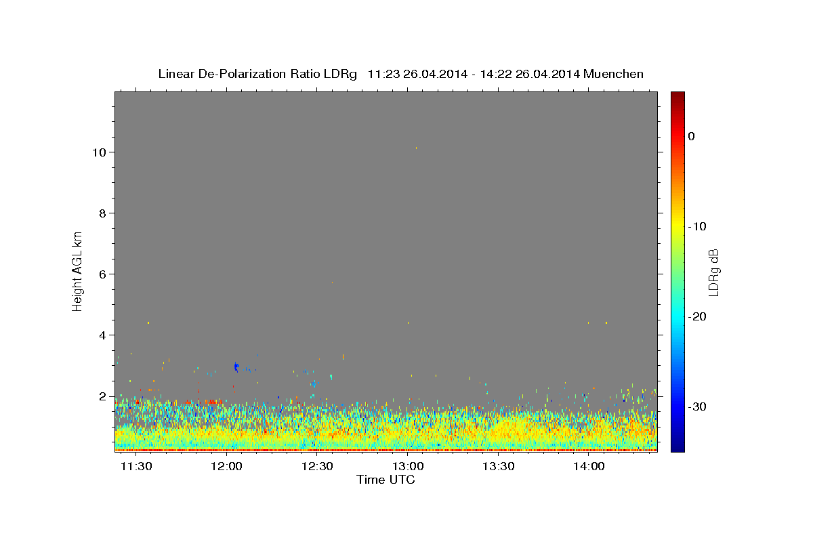The height and width of the screenshot is (542, 813).
Task: Click the 13:00 time axis label
Action: [409, 466]
